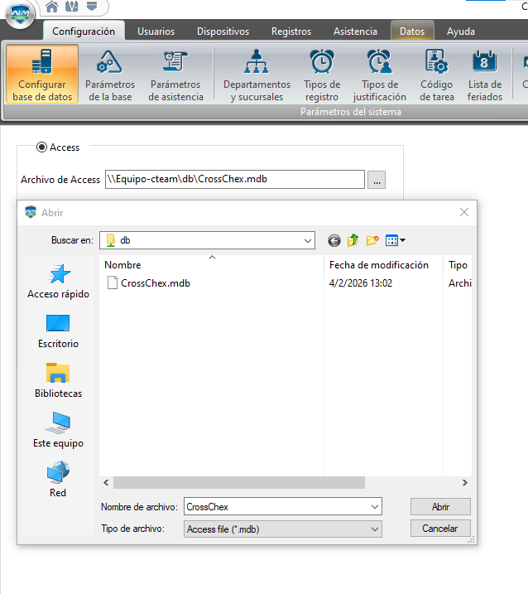Viewport: 528px width, 594px height.
Task: Click the scroll right arrow
Action: pyautogui.click(x=465, y=483)
